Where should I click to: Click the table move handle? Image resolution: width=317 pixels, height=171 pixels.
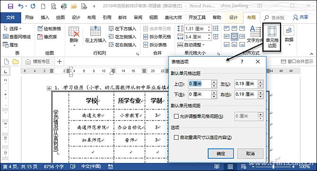tap(49, 88)
